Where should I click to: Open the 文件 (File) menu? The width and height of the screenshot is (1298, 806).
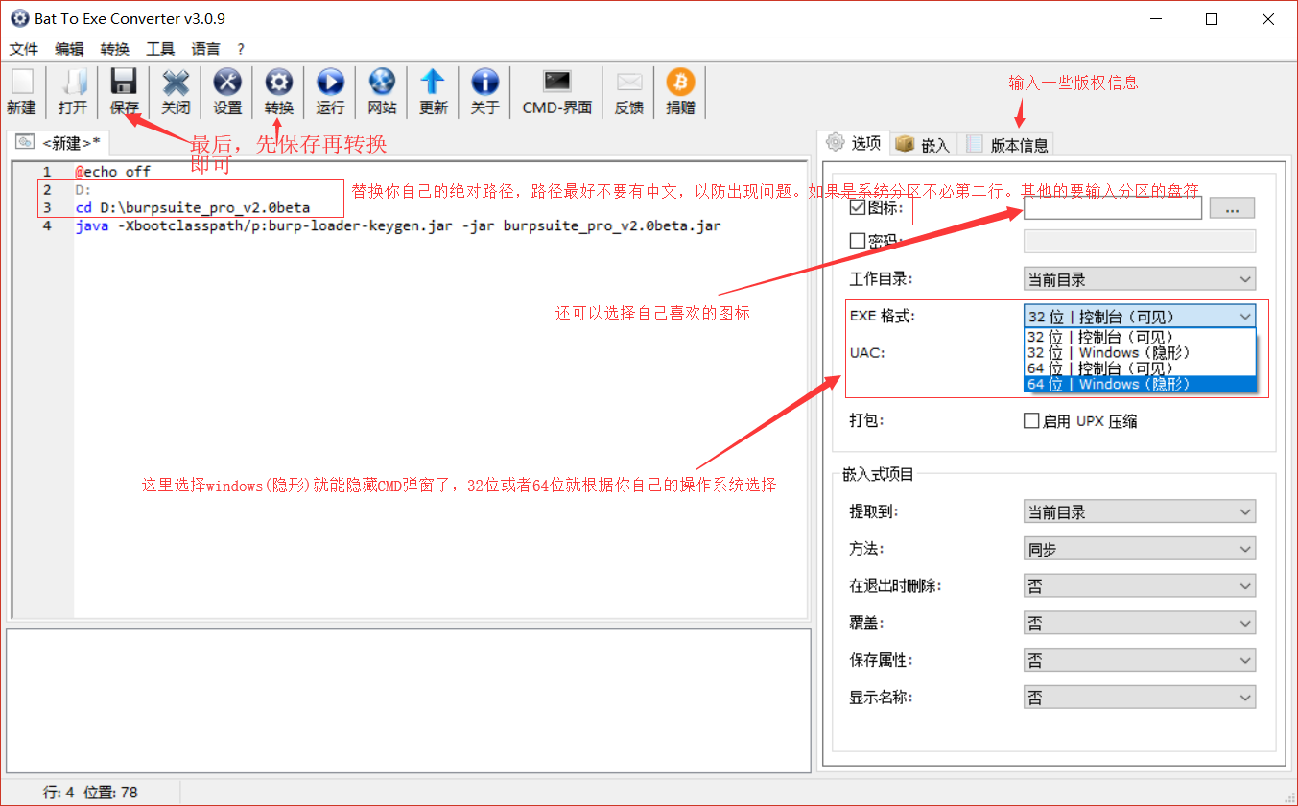[23, 49]
